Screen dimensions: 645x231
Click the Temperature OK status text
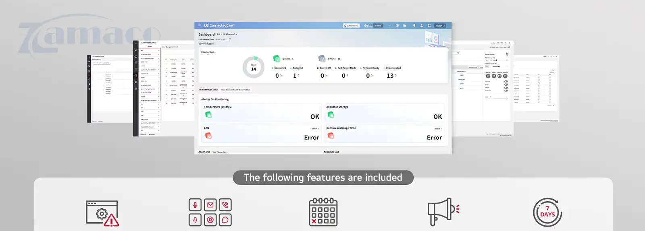(x=315, y=117)
